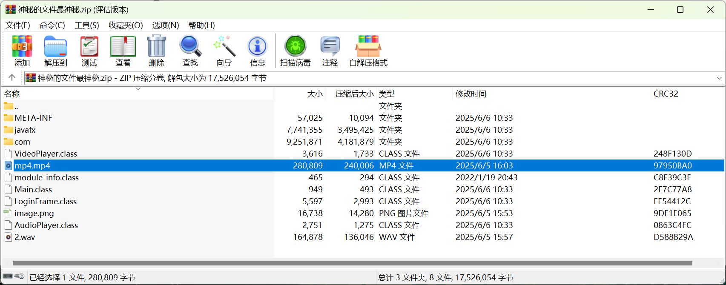
Task: Sort by Name (名称) column header
Action: (x=12, y=94)
